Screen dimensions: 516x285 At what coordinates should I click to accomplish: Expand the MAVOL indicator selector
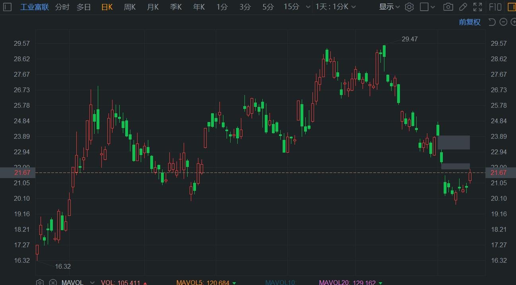[92, 283]
